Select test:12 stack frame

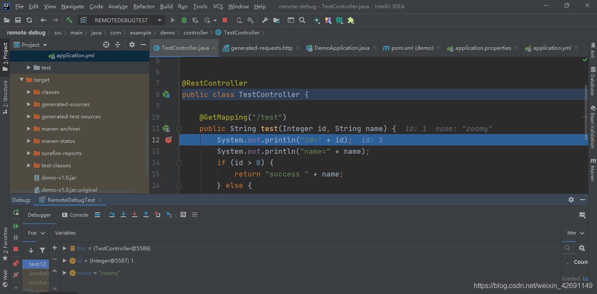pyautogui.click(x=35, y=264)
